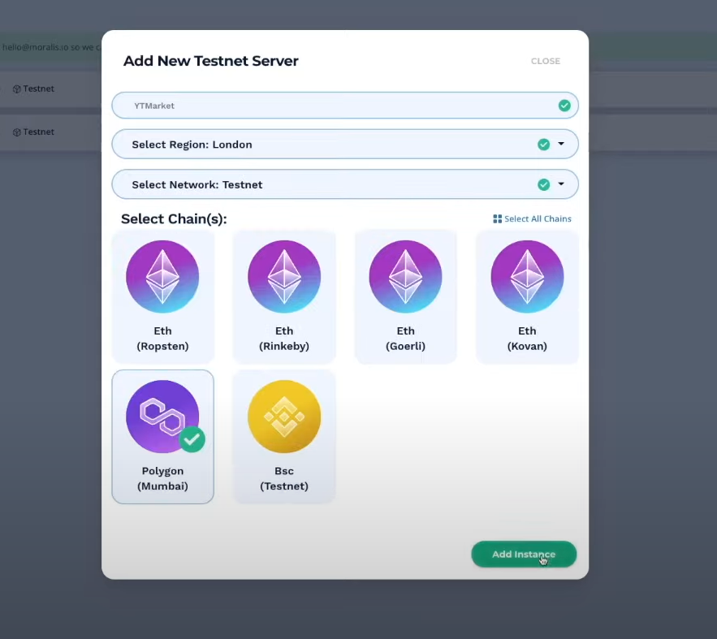The width and height of the screenshot is (717, 639).
Task: Select the Eth (Goerli) chain icon
Action: tap(406, 277)
